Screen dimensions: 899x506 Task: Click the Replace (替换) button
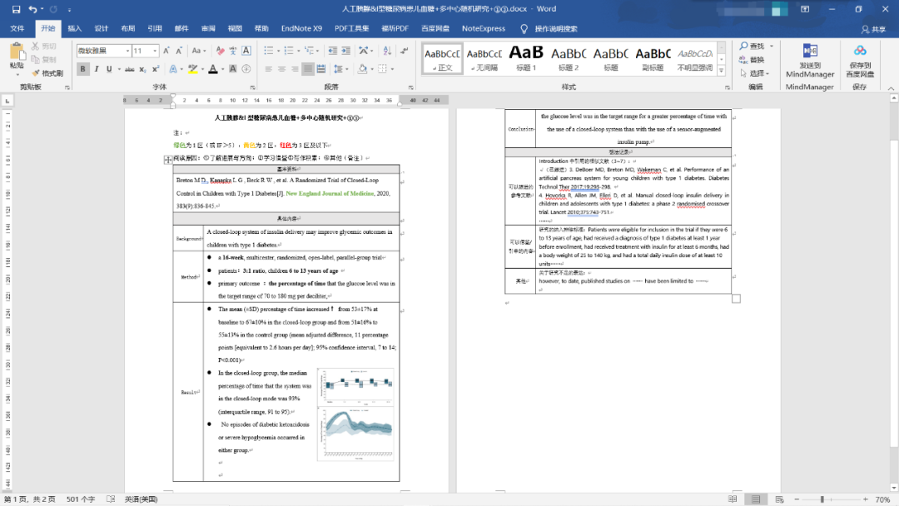pyautogui.click(x=752, y=60)
